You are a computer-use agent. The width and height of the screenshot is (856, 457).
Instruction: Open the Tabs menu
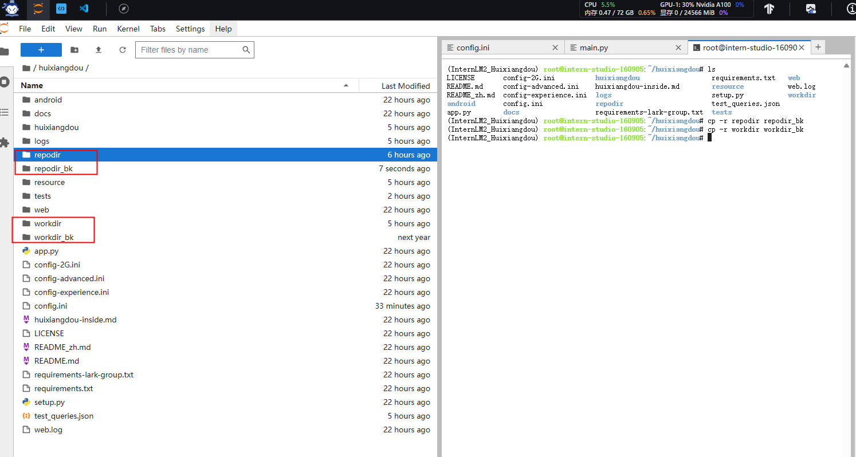tap(158, 29)
